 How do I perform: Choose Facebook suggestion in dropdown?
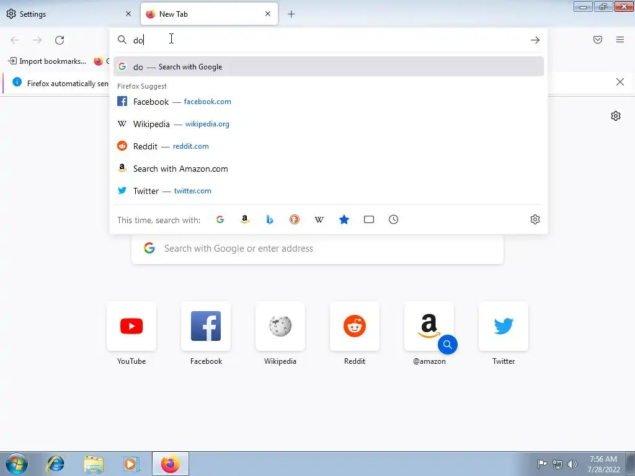coord(329,102)
